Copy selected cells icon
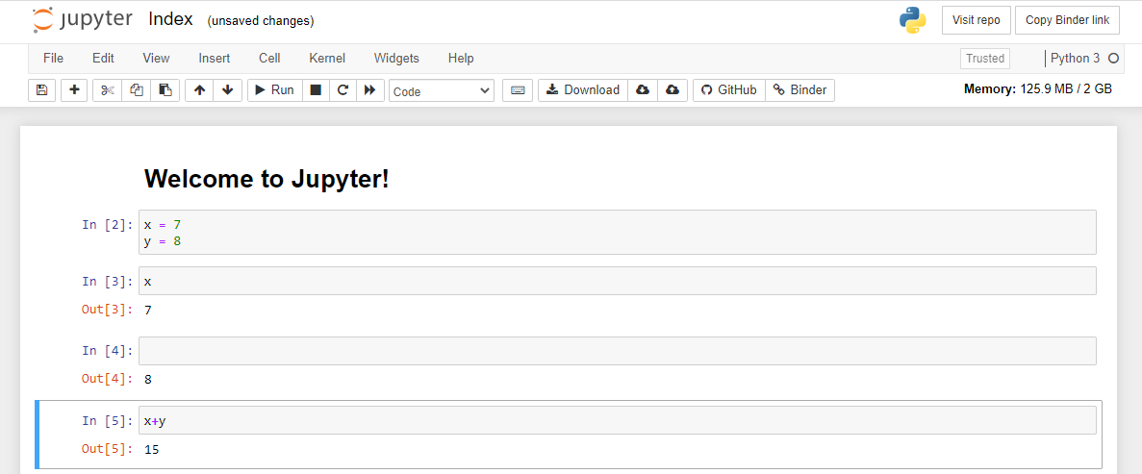Viewport: 1142px width, 474px height. coord(136,90)
